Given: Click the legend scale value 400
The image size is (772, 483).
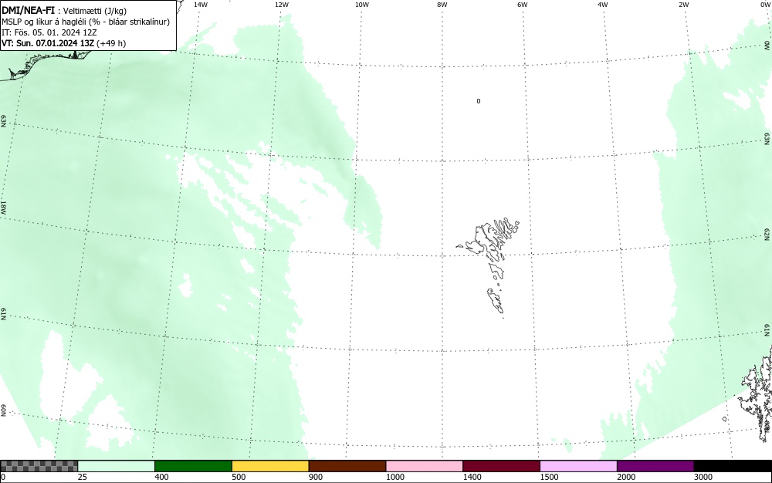Looking at the screenshot, I should pyautogui.click(x=161, y=477).
